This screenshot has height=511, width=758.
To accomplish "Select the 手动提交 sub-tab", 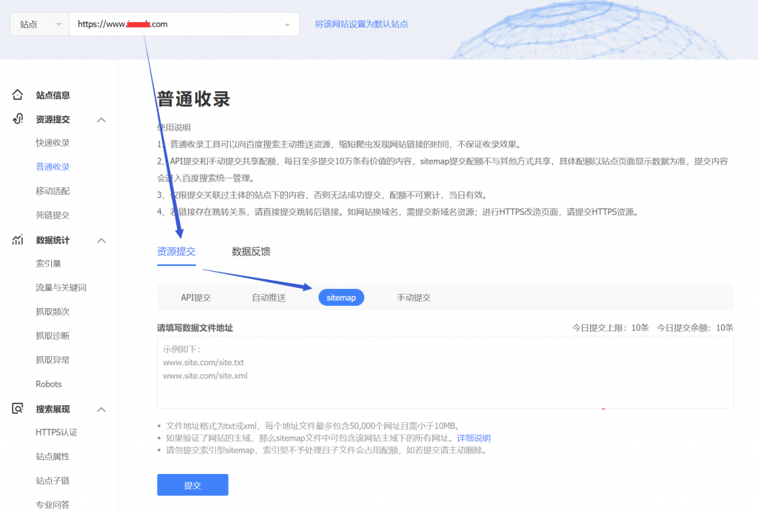I will (x=414, y=298).
